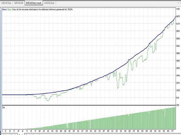Click the "Size" label in lower panel
The height and width of the screenshot is (135, 181).
coord(4,107)
